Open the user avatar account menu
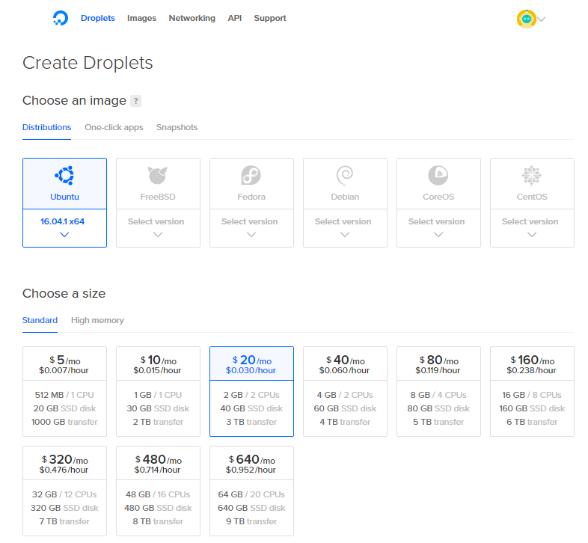588x543 pixels. [527, 19]
